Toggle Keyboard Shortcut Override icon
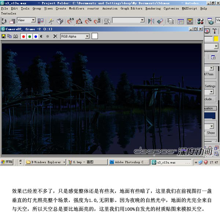Screen dimensions: 220x221 (60, 21)
